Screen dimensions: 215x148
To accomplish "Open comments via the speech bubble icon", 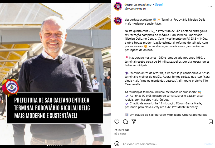I will (125, 122).
